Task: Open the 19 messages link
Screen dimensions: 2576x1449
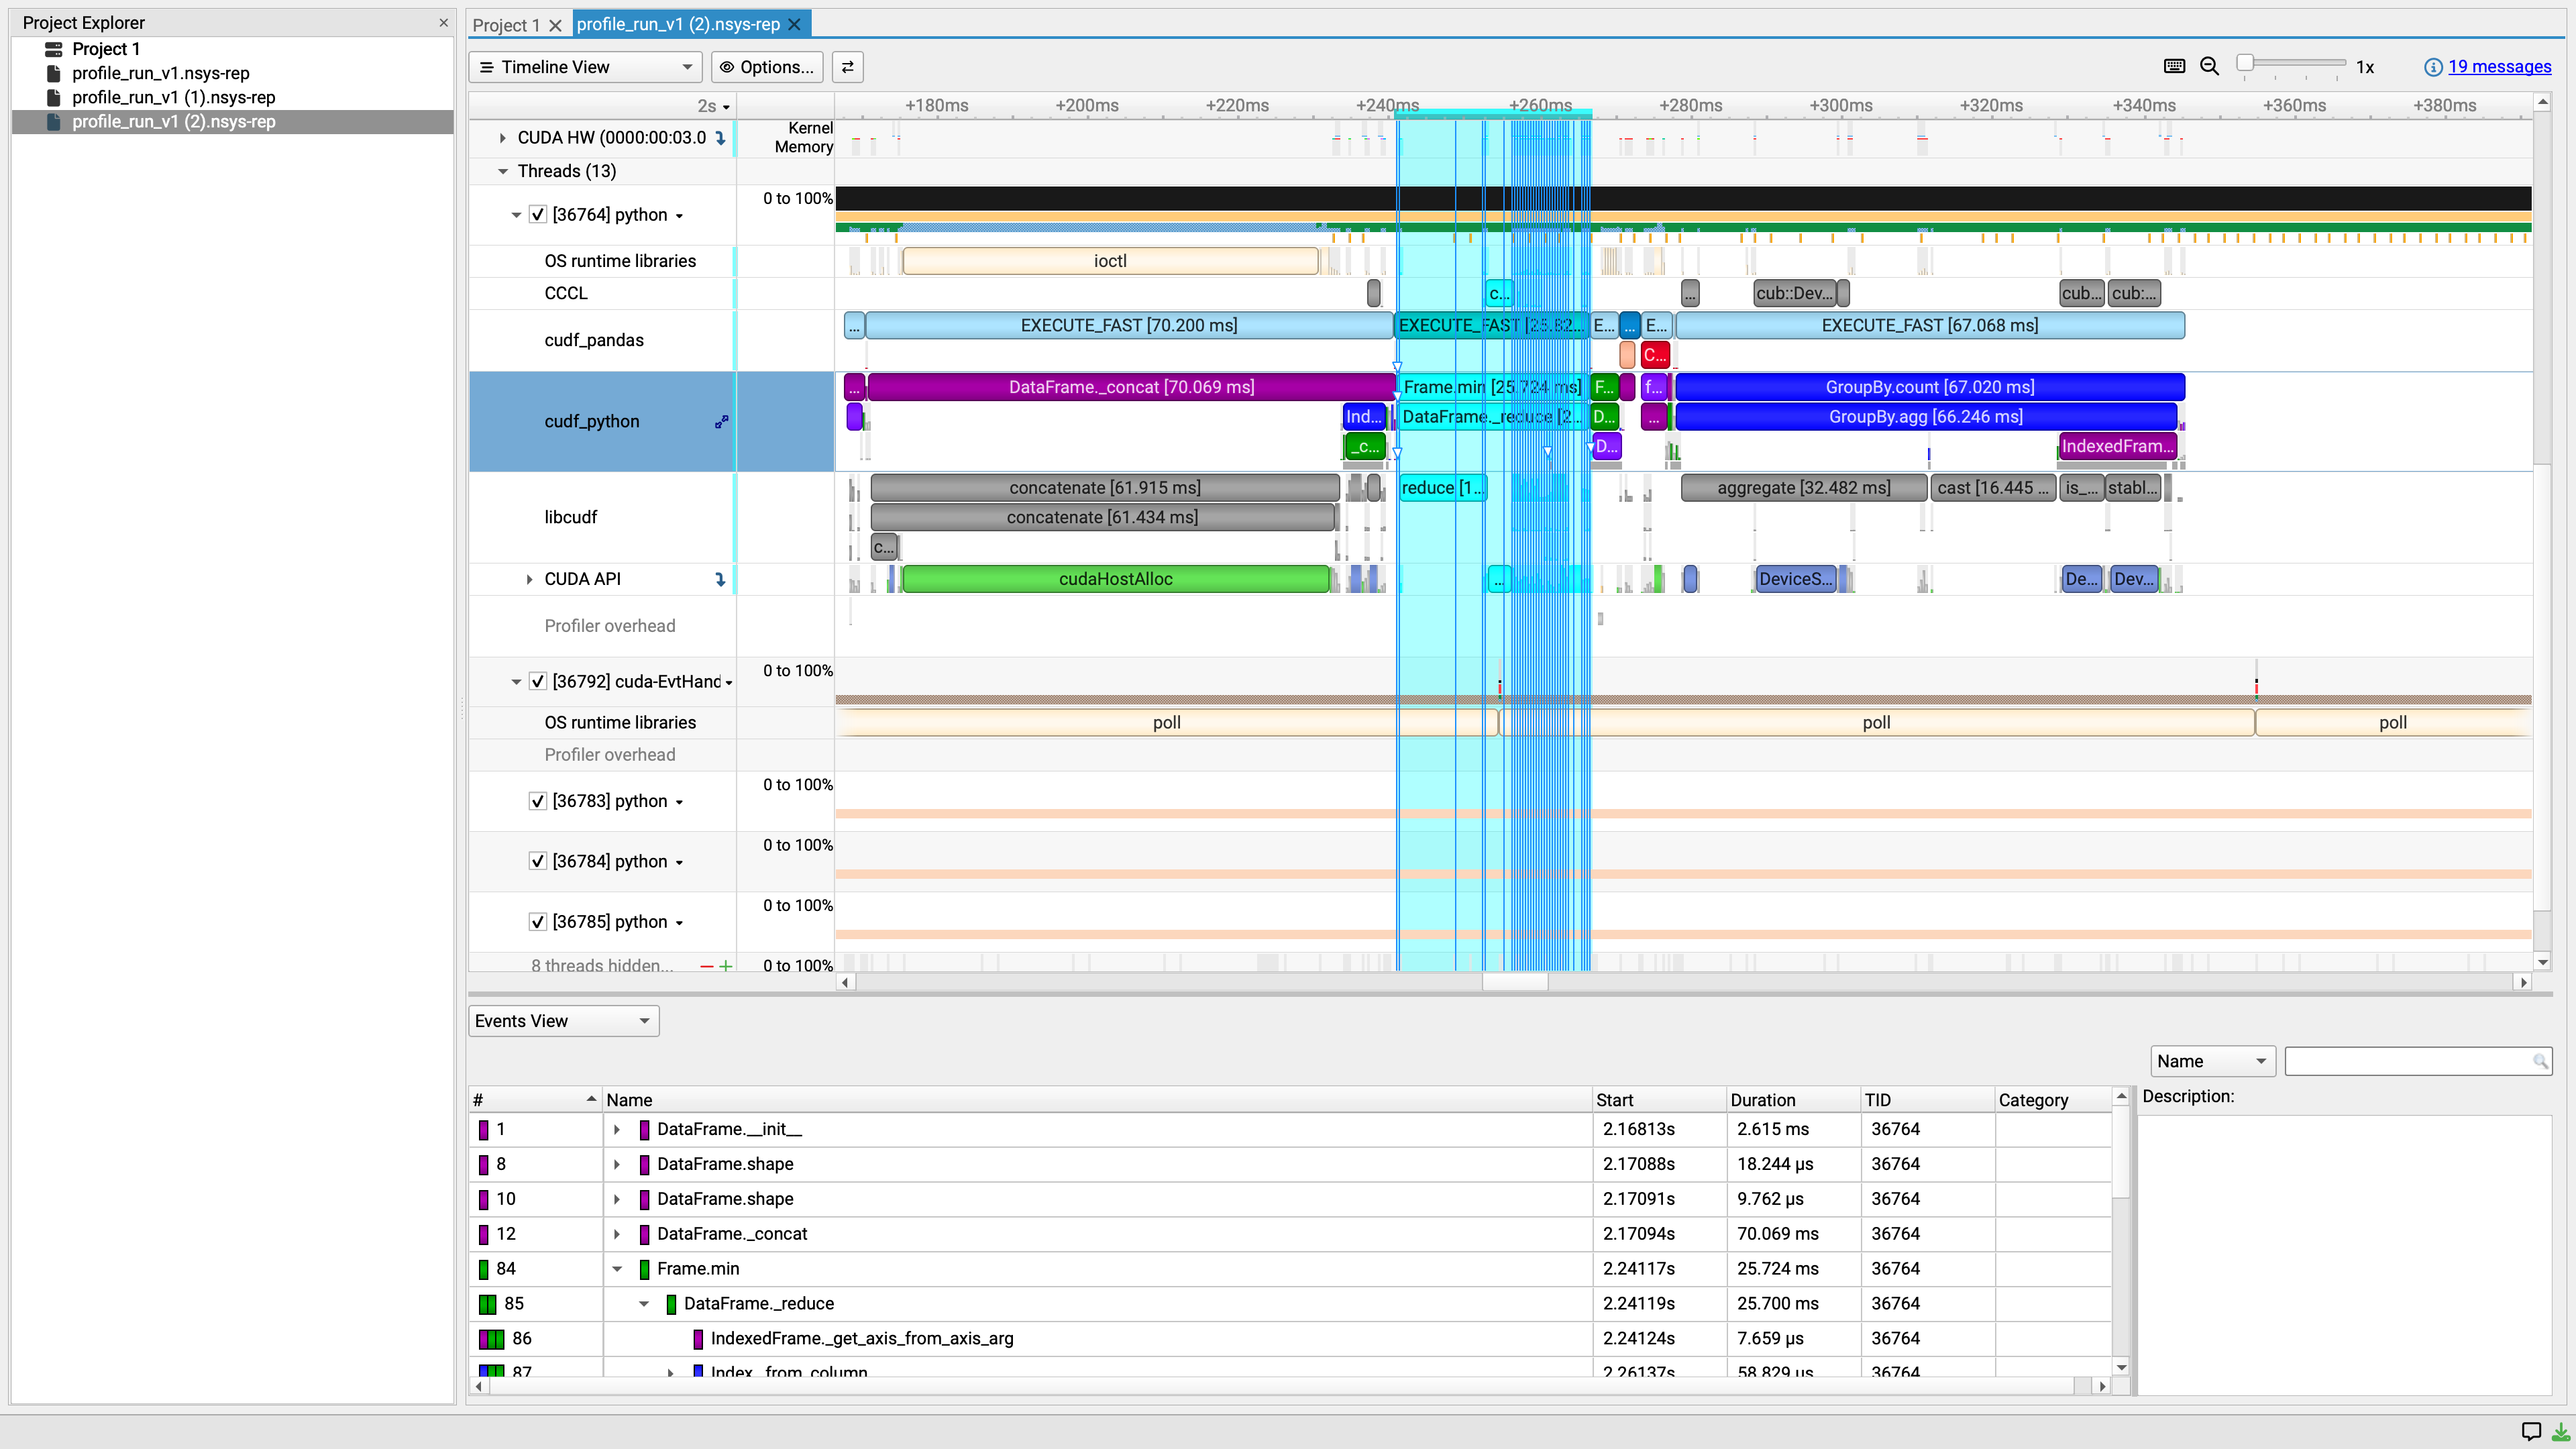Action: click(x=2499, y=67)
